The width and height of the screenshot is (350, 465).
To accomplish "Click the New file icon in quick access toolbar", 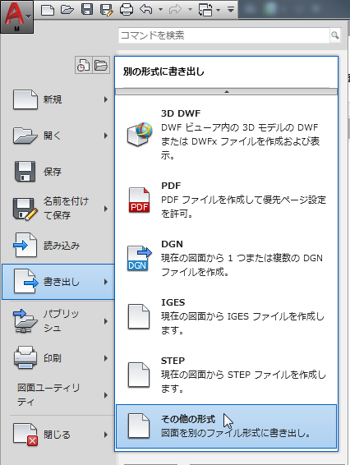I will (48, 10).
